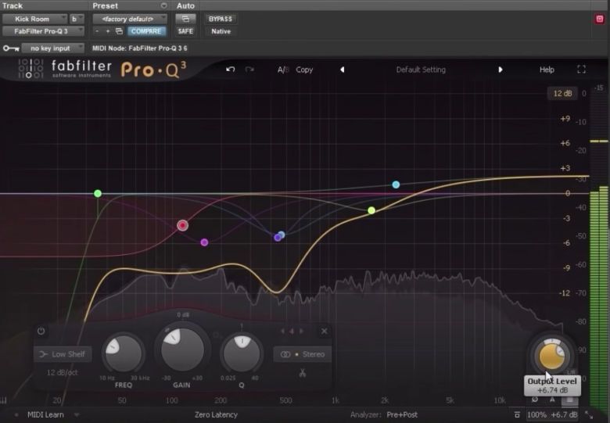Viewport: 610px width, 423px height.
Task: Open the Low Shelf filter shape dropdown
Action: pyautogui.click(x=63, y=354)
